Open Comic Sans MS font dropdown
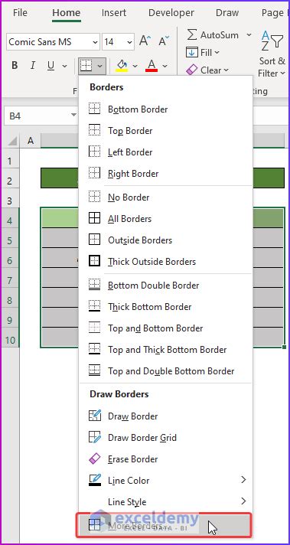This screenshot has height=545, width=290. (x=95, y=42)
